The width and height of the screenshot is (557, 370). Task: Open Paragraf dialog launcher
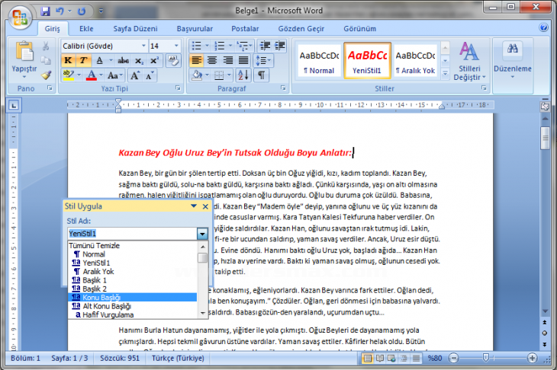point(283,88)
